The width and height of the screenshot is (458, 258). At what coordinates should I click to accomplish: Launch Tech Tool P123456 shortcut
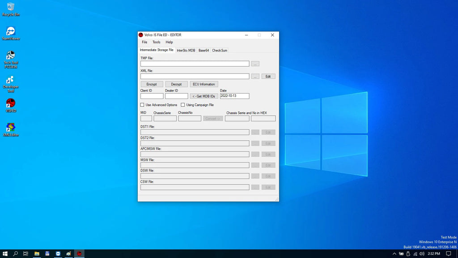pos(11,60)
